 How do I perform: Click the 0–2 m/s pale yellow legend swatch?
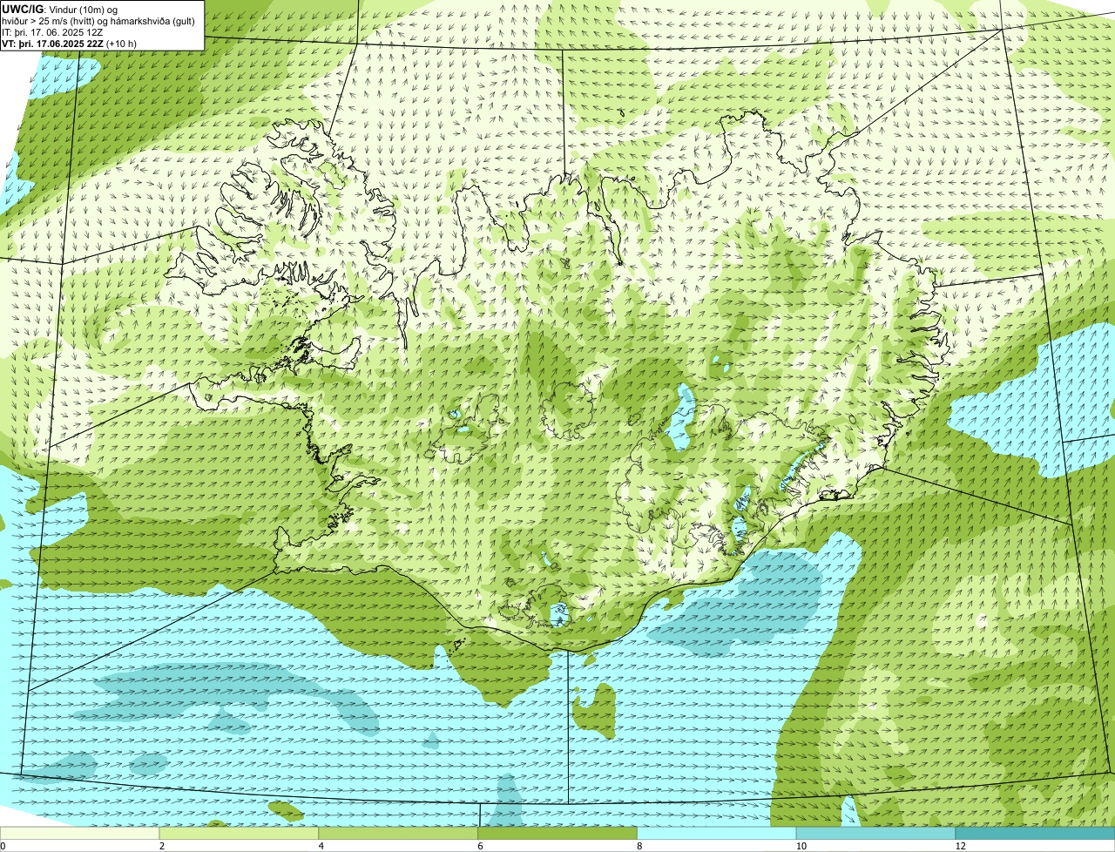click(x=80, y=833)
